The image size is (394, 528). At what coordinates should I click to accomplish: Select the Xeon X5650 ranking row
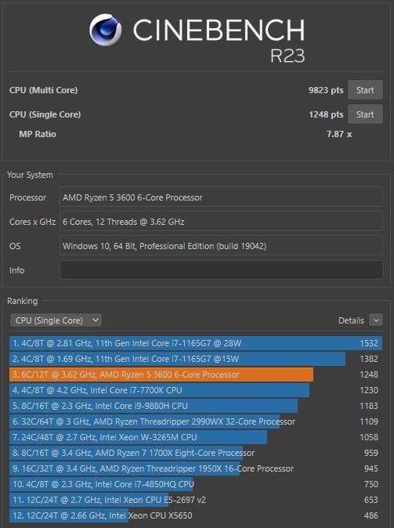[x=196, y=515]
